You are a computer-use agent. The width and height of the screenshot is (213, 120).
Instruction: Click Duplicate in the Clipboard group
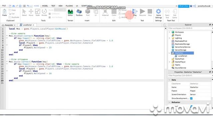14,17
